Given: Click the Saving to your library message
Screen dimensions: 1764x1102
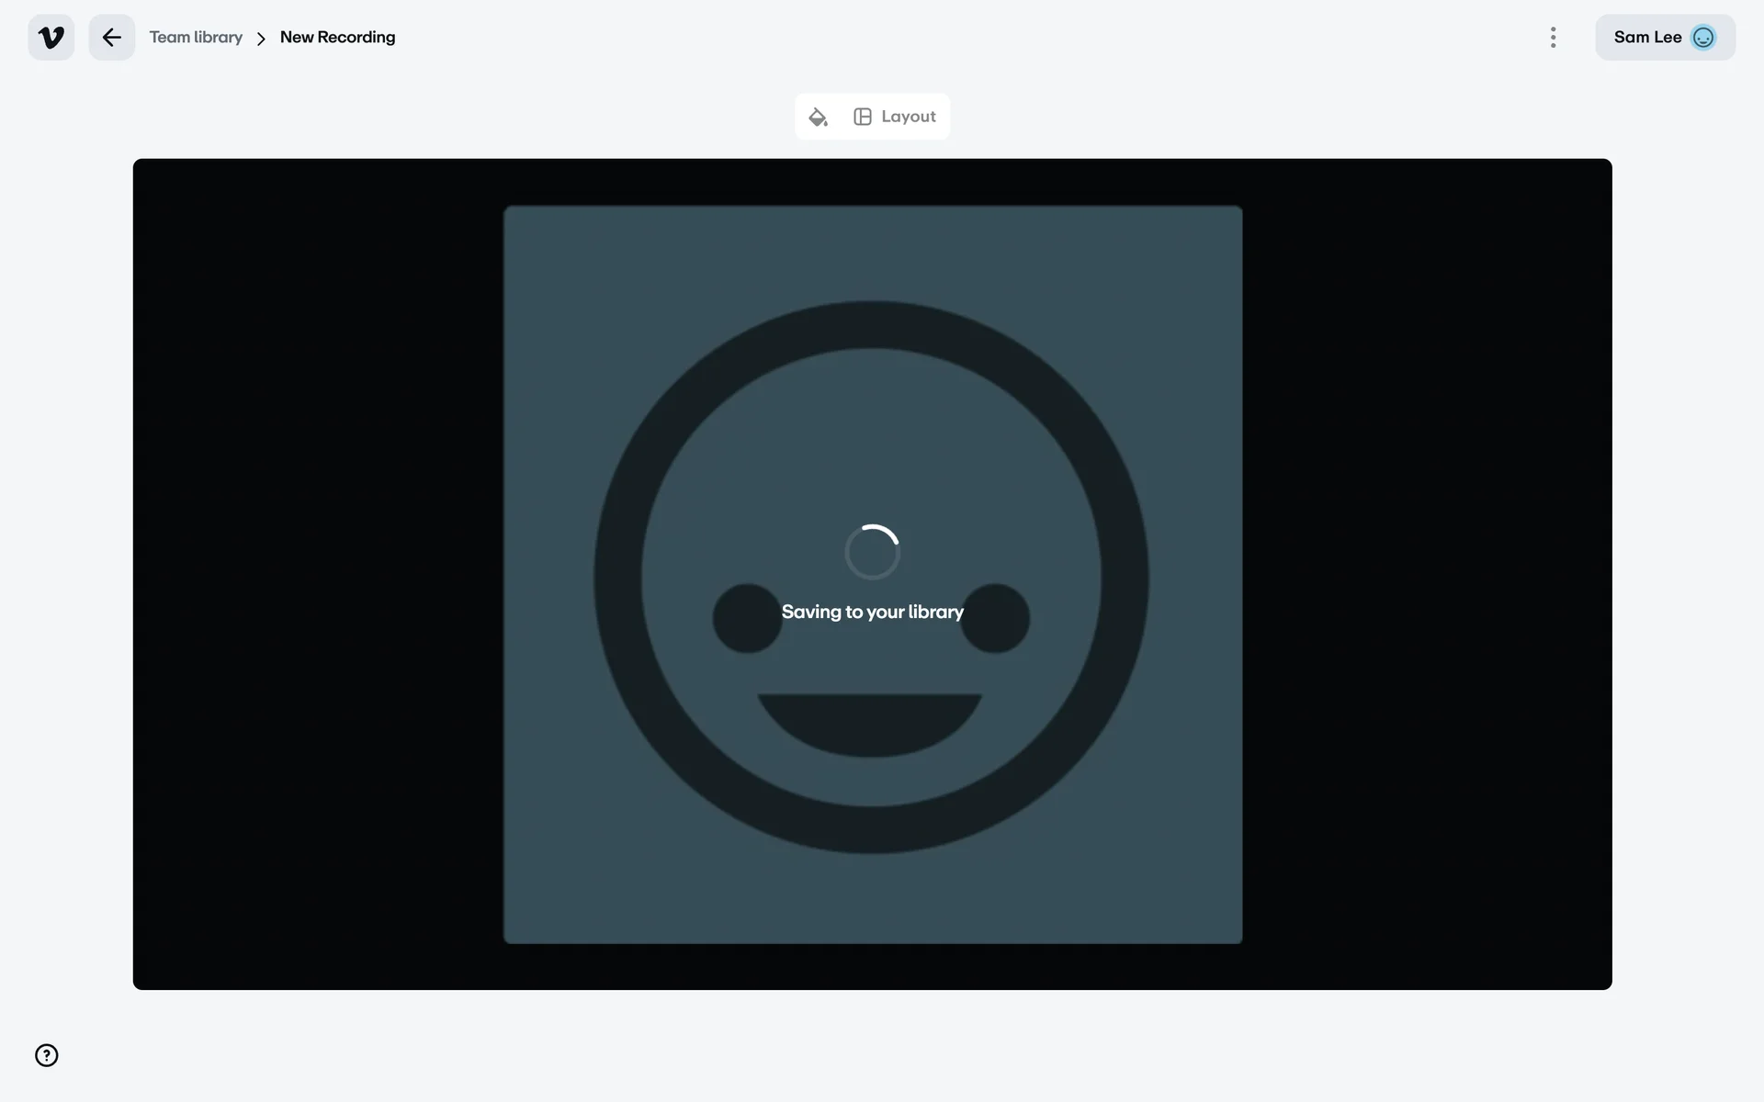Looking at the screenshot, I should [x=872, y=612].
